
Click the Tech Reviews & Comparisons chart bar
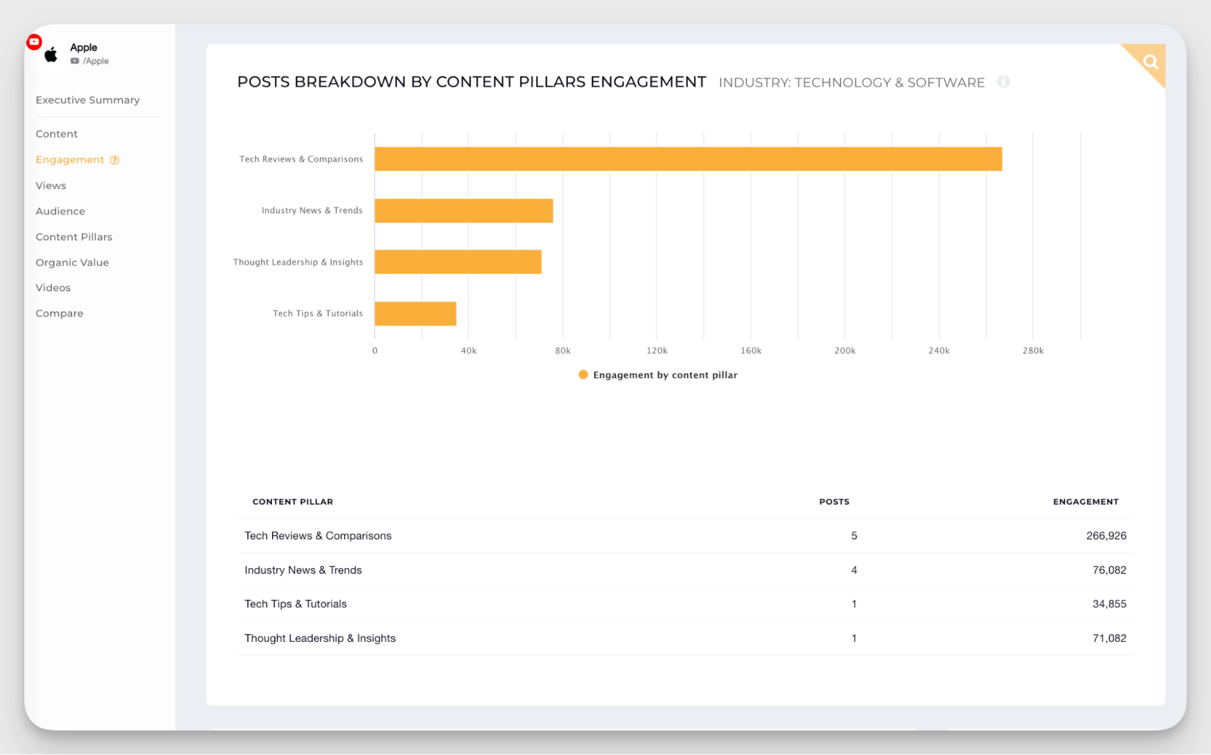click(x=688, y=159)
